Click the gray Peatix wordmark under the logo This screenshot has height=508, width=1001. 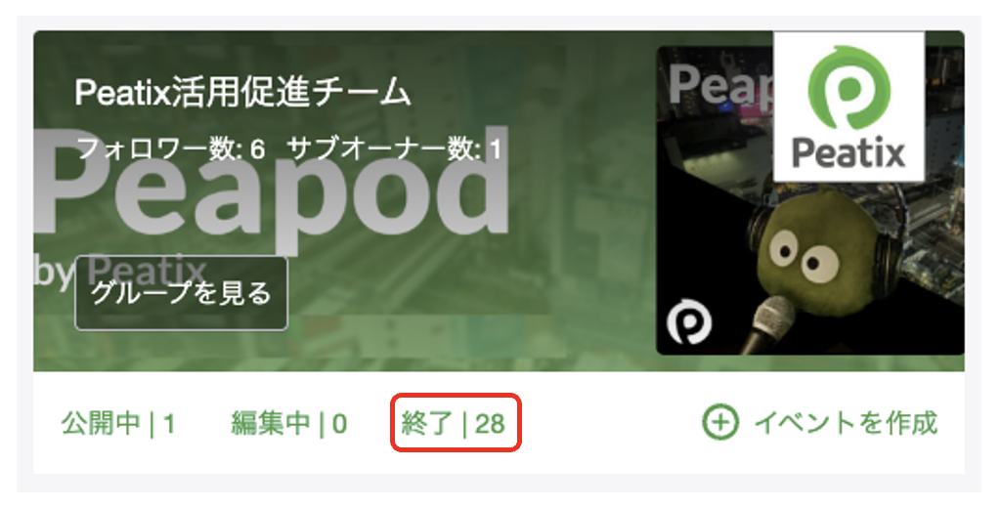pyautogui.click(x=849, y=153)
